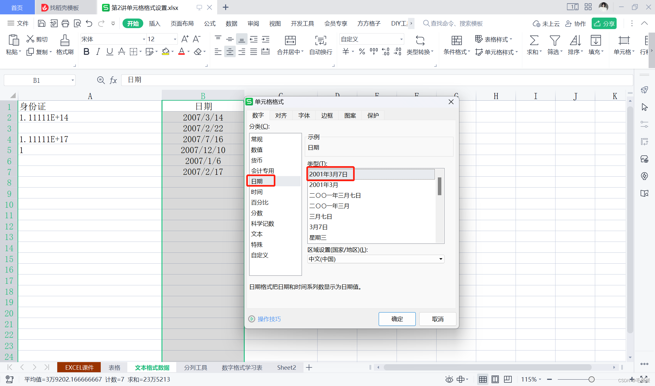Switch to page layout view in status bar

(x=495, y=379)
